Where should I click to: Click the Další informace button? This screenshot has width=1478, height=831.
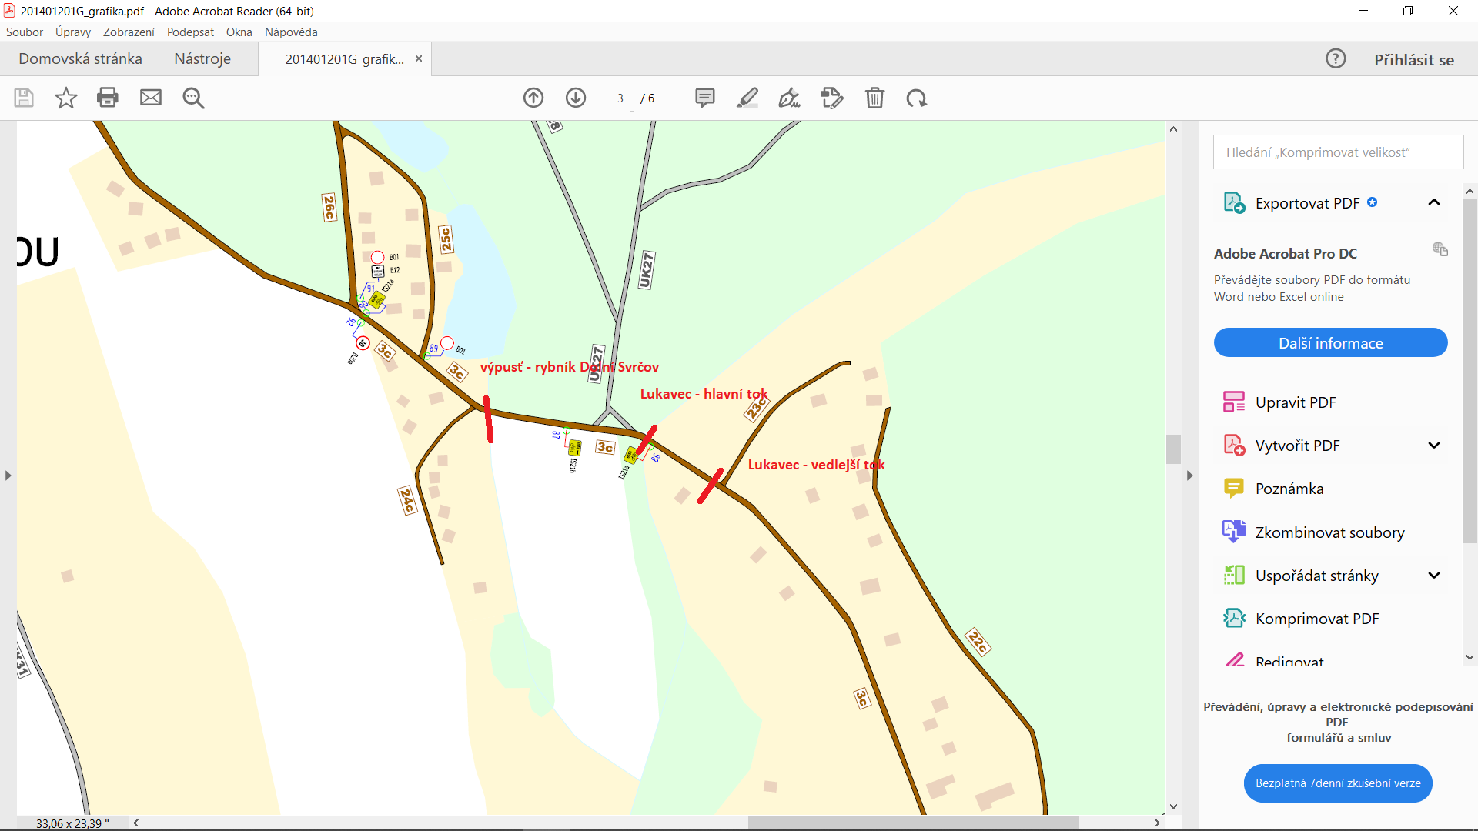(x=1330, y=343)
